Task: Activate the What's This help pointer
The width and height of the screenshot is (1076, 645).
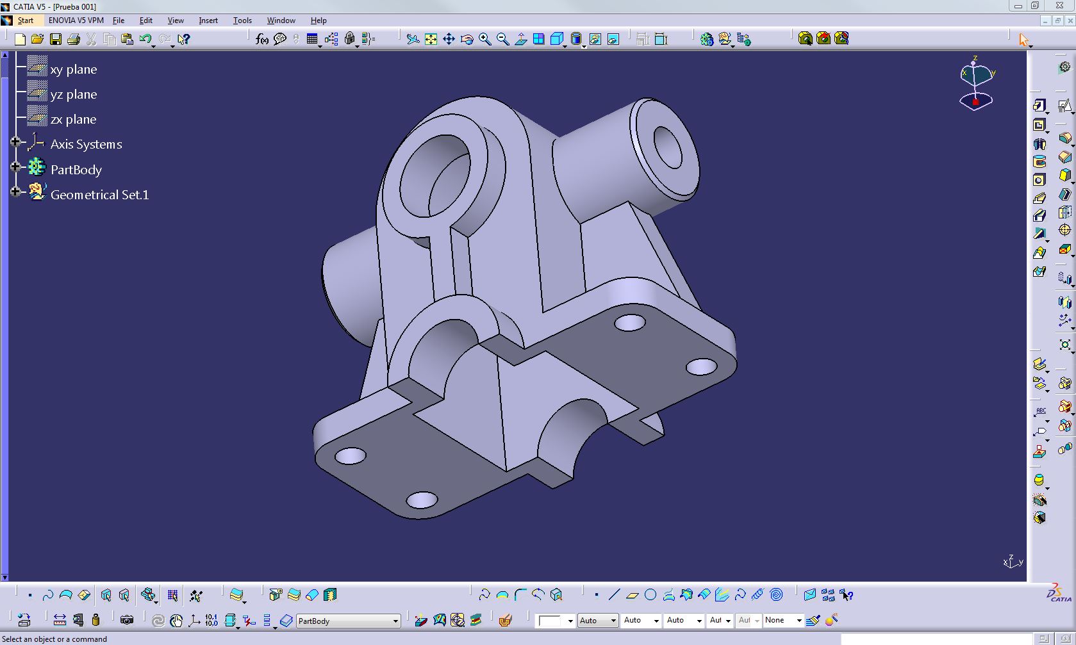Action: click(183, 39)
